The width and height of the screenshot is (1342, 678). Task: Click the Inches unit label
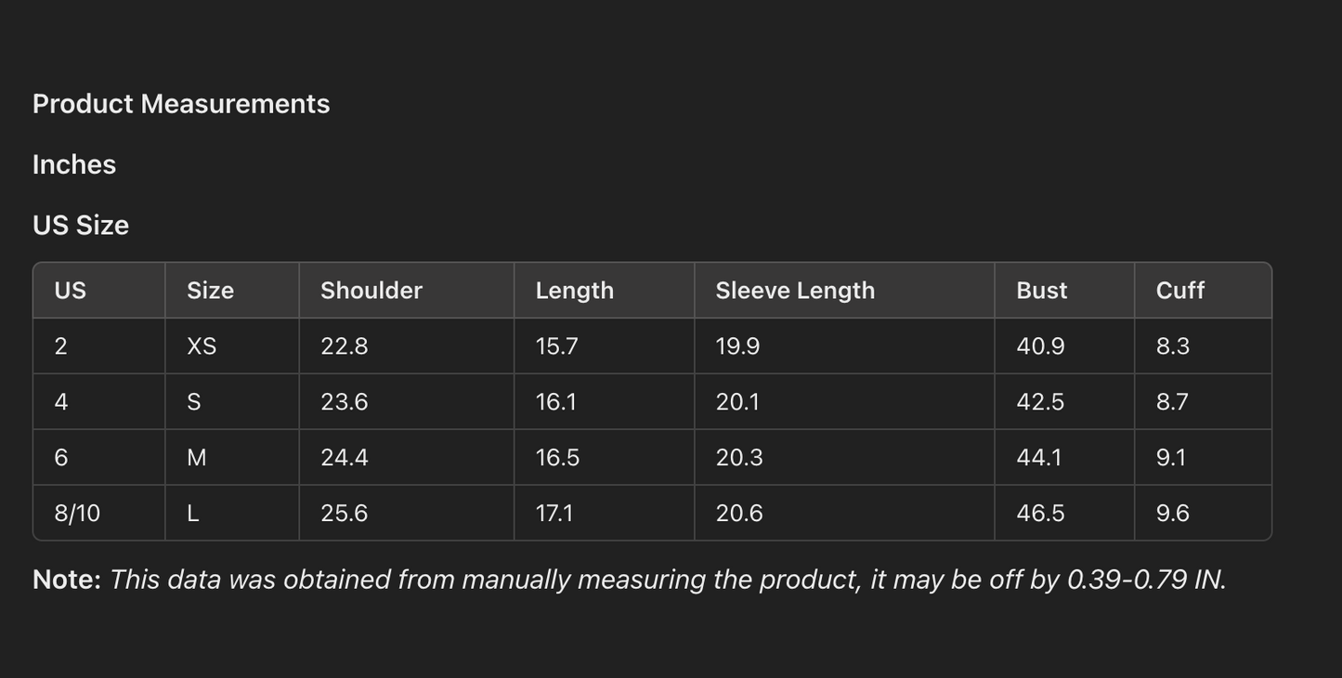point(74,164)
